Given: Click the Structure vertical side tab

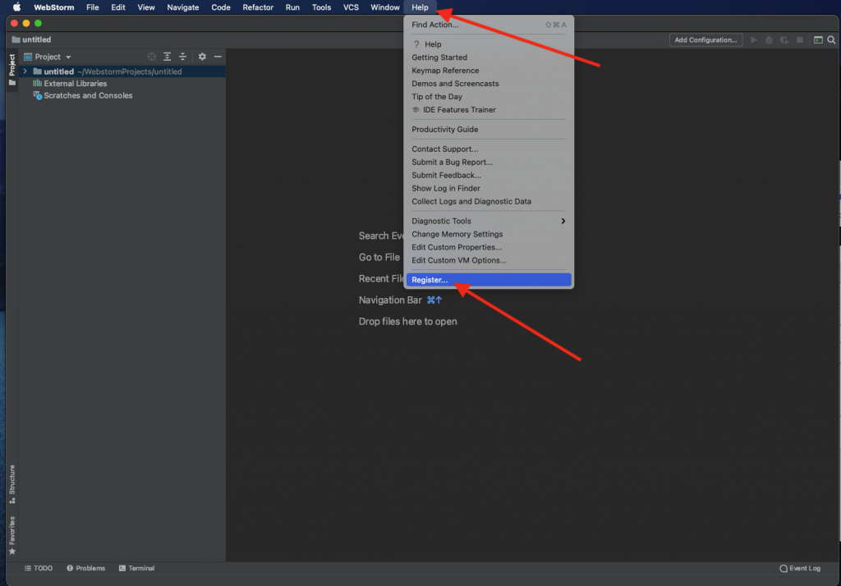Looking at the screenshot, I should coord(12,484).
